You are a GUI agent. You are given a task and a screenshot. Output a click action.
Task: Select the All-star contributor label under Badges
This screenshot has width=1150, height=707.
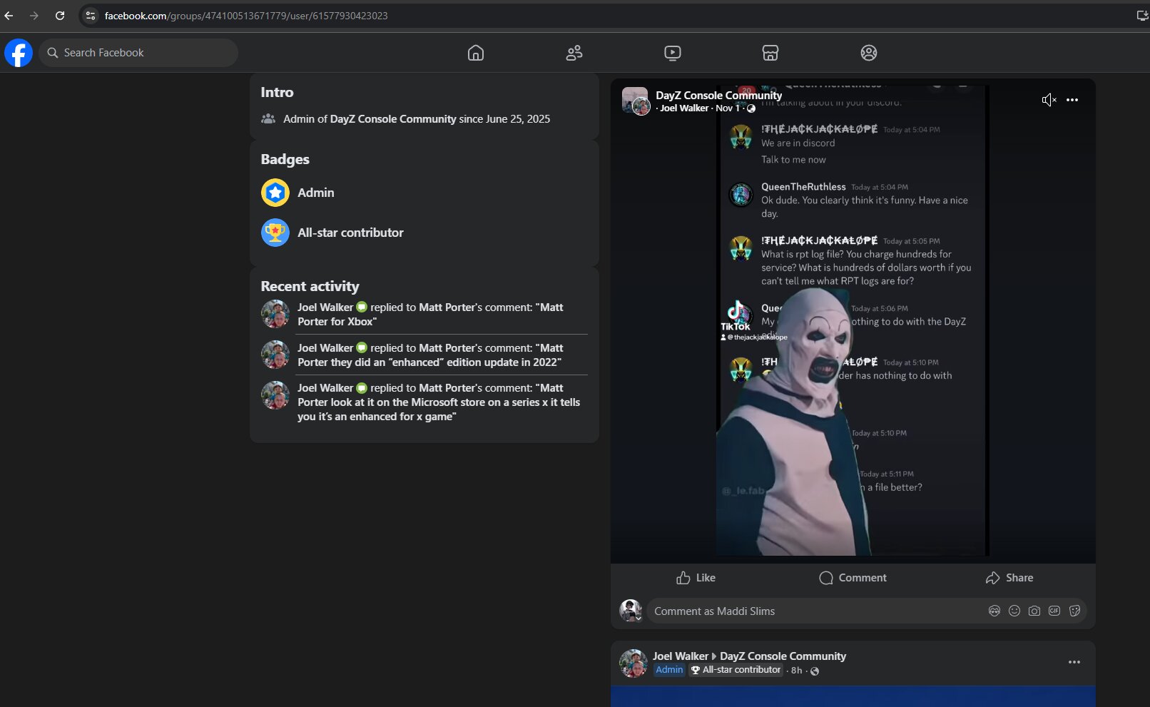(350, 233)
